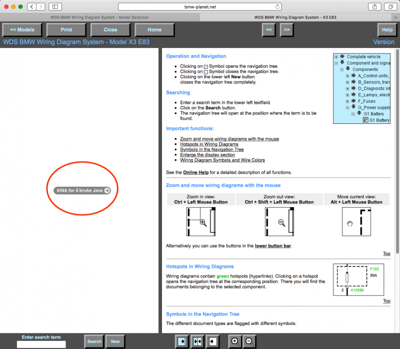Viewport: 400px width, 349px height.
Task: Click the Search button in the bottom bar
Action: (94, 342)
